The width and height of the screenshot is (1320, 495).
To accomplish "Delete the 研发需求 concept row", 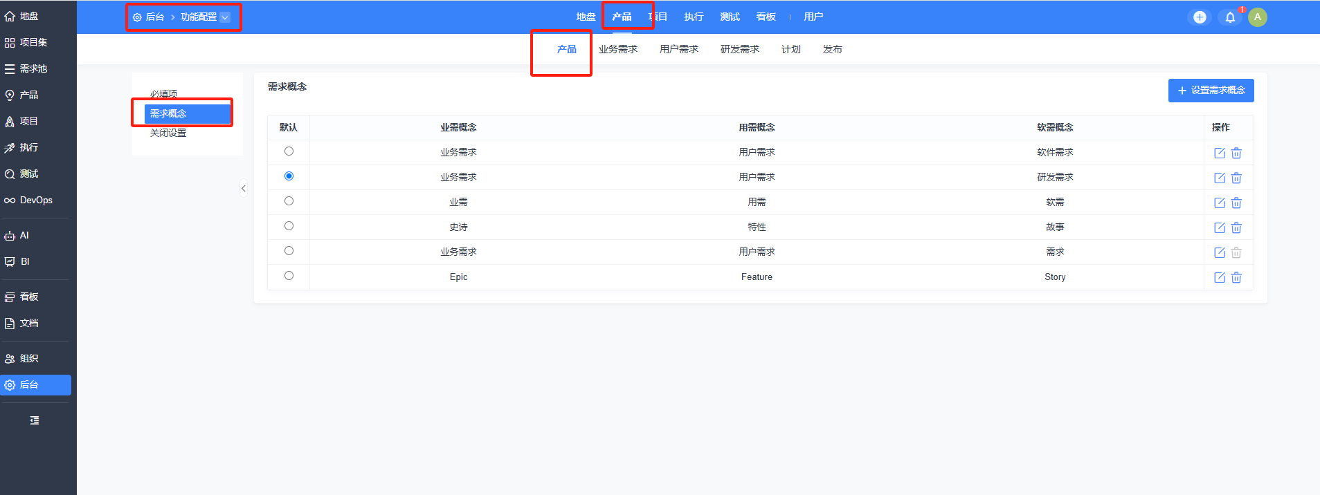I will coord(1236,178).
